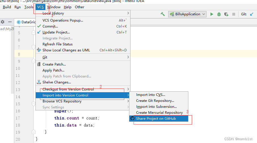This screenshot has width=257, height=143.
Task: Choose Create Mercurial Repository
Action: tap(159, 112)
